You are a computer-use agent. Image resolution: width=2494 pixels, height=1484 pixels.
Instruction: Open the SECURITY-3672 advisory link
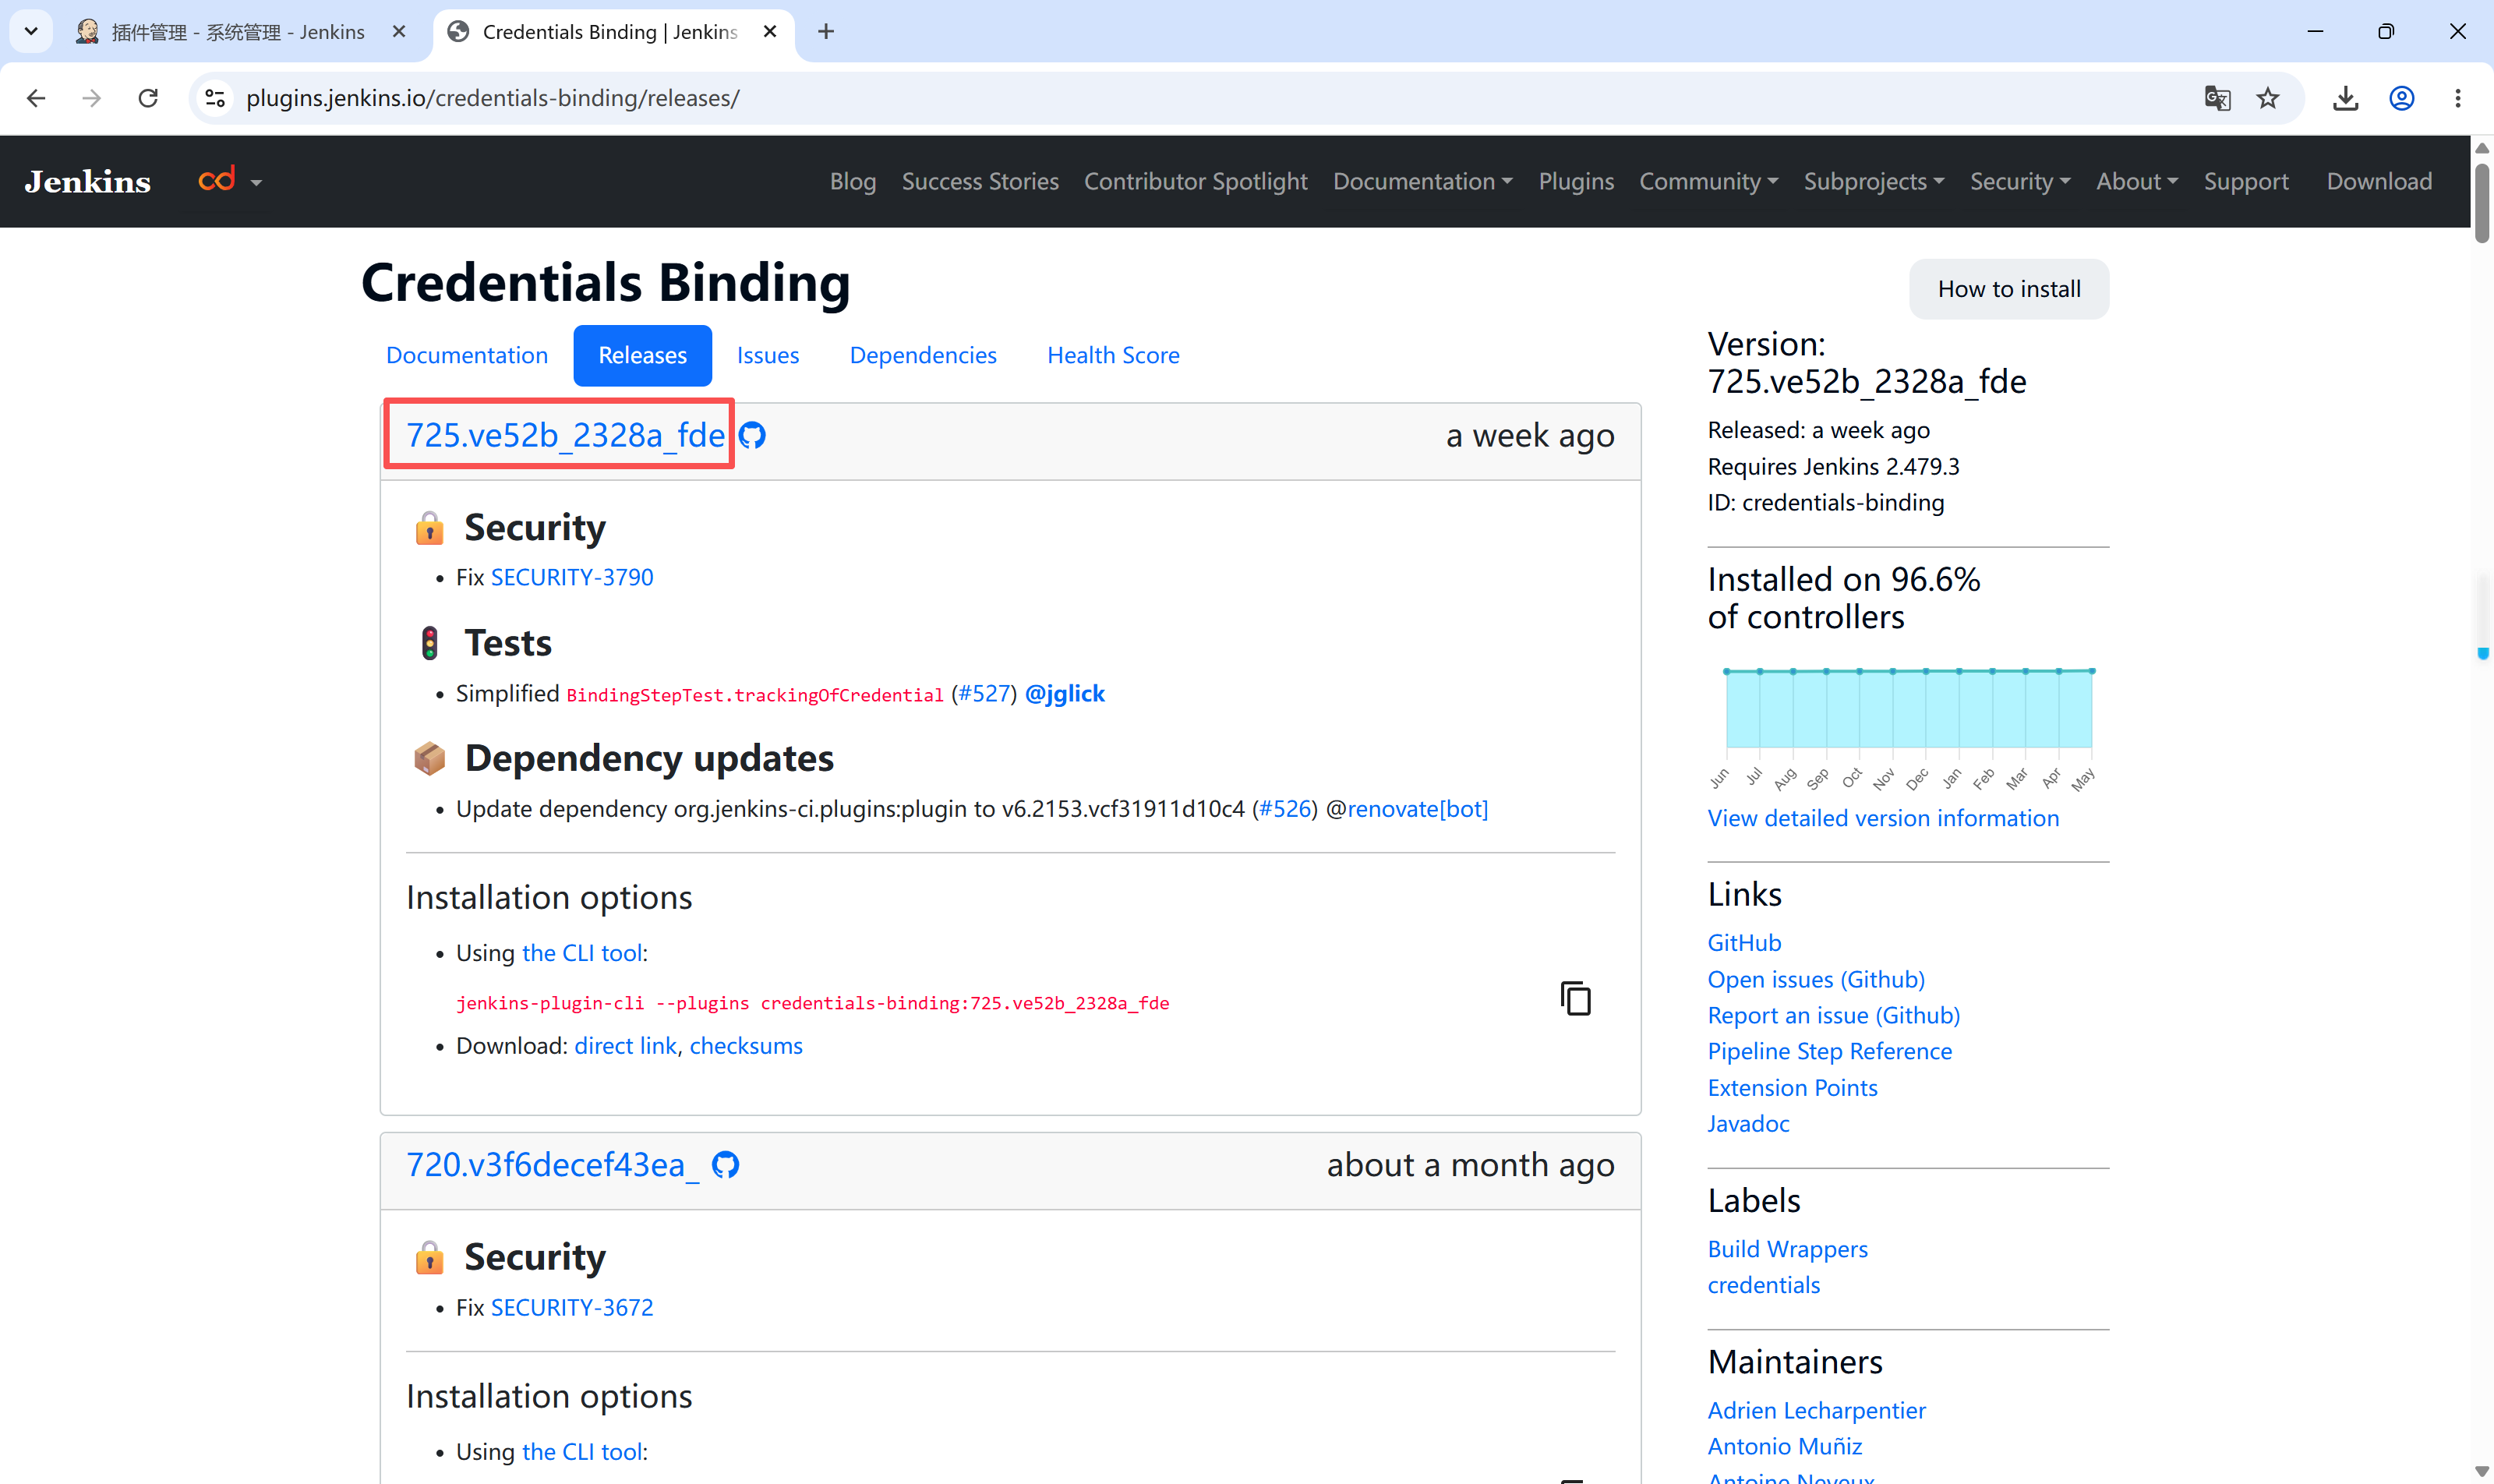click(x=572, y=1308)
